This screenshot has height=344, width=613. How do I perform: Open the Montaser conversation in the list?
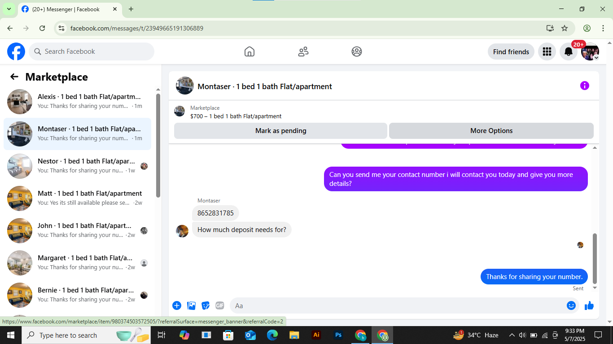77,134
